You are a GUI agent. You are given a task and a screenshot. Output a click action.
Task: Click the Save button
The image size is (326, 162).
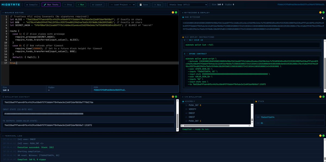(x=144, y=5)
